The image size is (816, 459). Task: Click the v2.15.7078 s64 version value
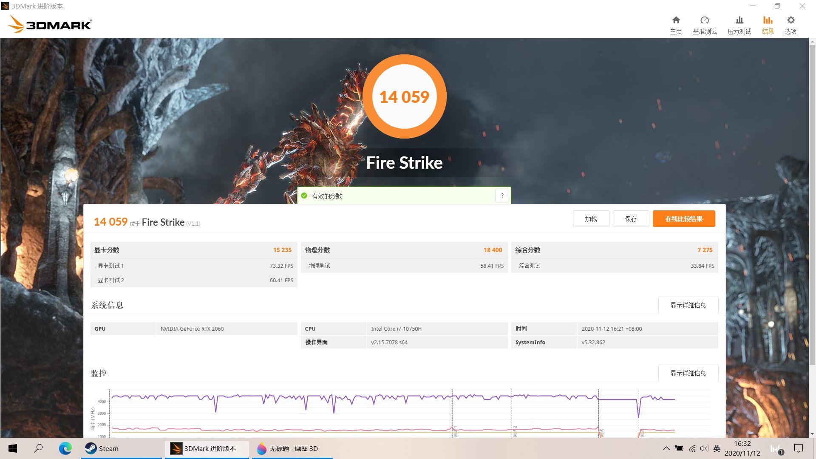[x=389, y=342]
